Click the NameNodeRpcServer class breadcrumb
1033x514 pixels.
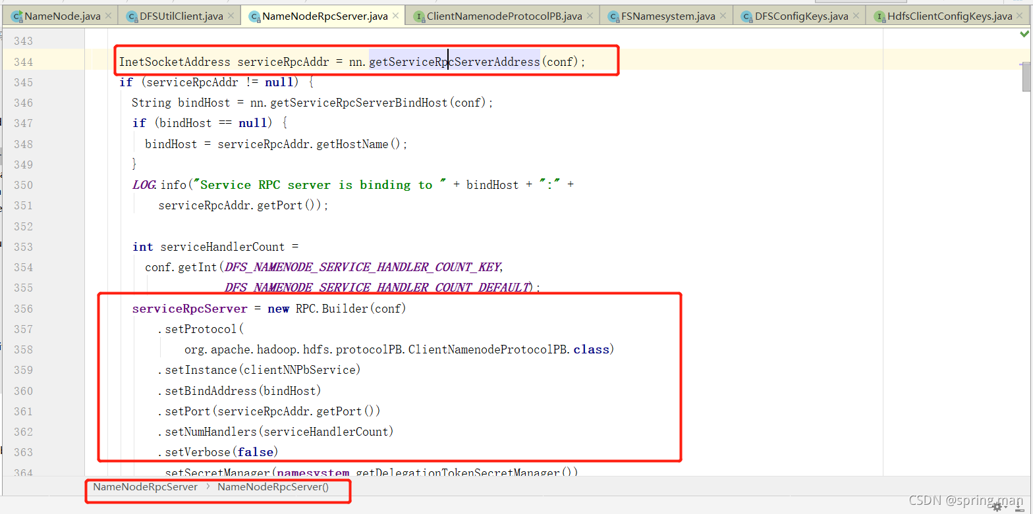145,487
